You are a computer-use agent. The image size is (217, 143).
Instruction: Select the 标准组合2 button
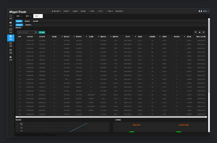coord(28,25)
